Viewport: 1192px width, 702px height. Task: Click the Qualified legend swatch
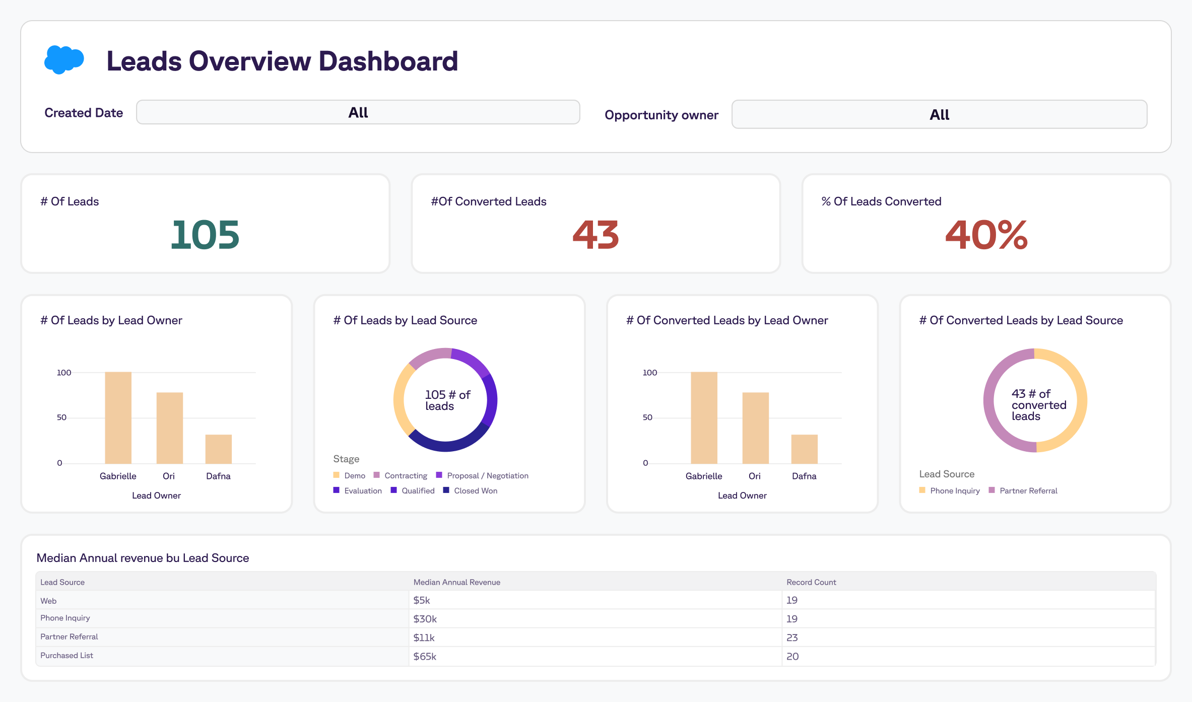click(394, 490)
